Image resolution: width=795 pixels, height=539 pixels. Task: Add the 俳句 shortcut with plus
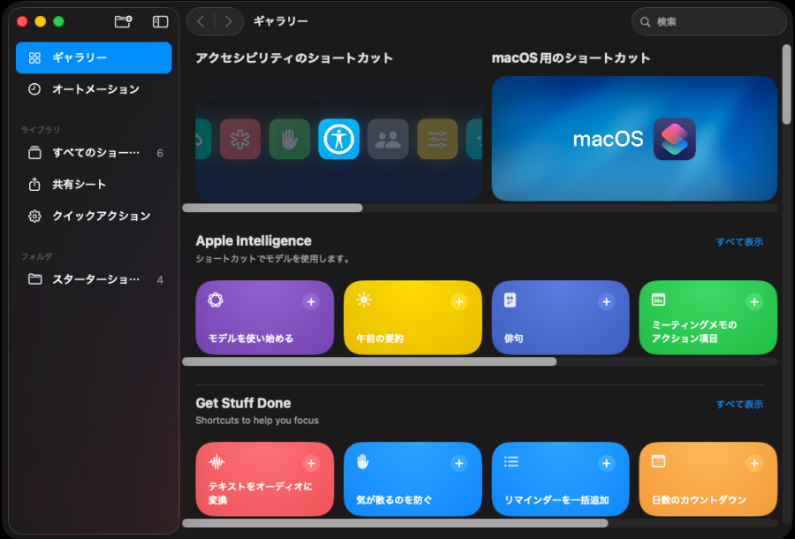click(606, 302)
